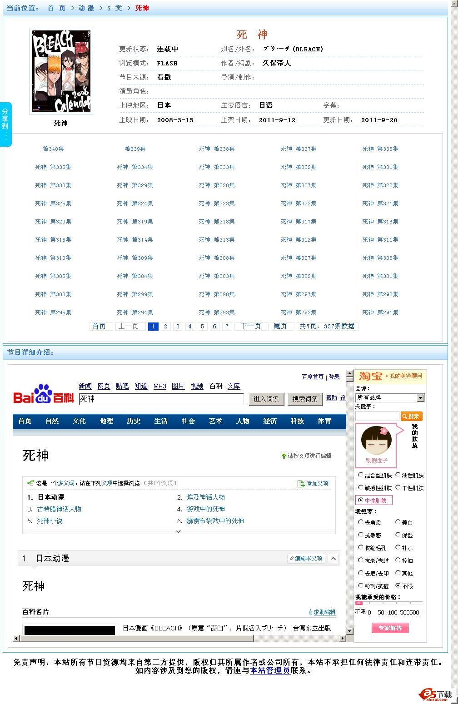Select 油性肌肤 skin type radio
Image resolution: width=458 pixels, height=704 pixels.
[x=398, y=475]
